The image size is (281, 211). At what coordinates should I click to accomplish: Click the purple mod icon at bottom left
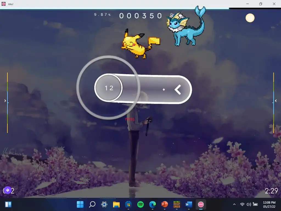click(x=8, y=190)
